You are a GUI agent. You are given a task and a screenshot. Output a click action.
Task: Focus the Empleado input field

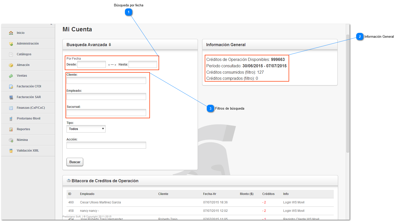click(106, 97)
